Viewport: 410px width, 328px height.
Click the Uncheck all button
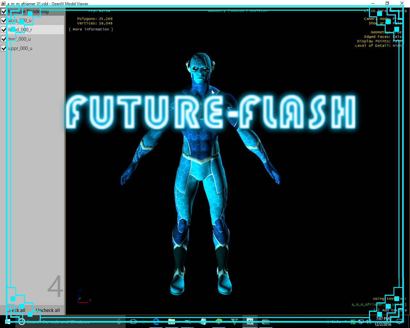point(48,310)
